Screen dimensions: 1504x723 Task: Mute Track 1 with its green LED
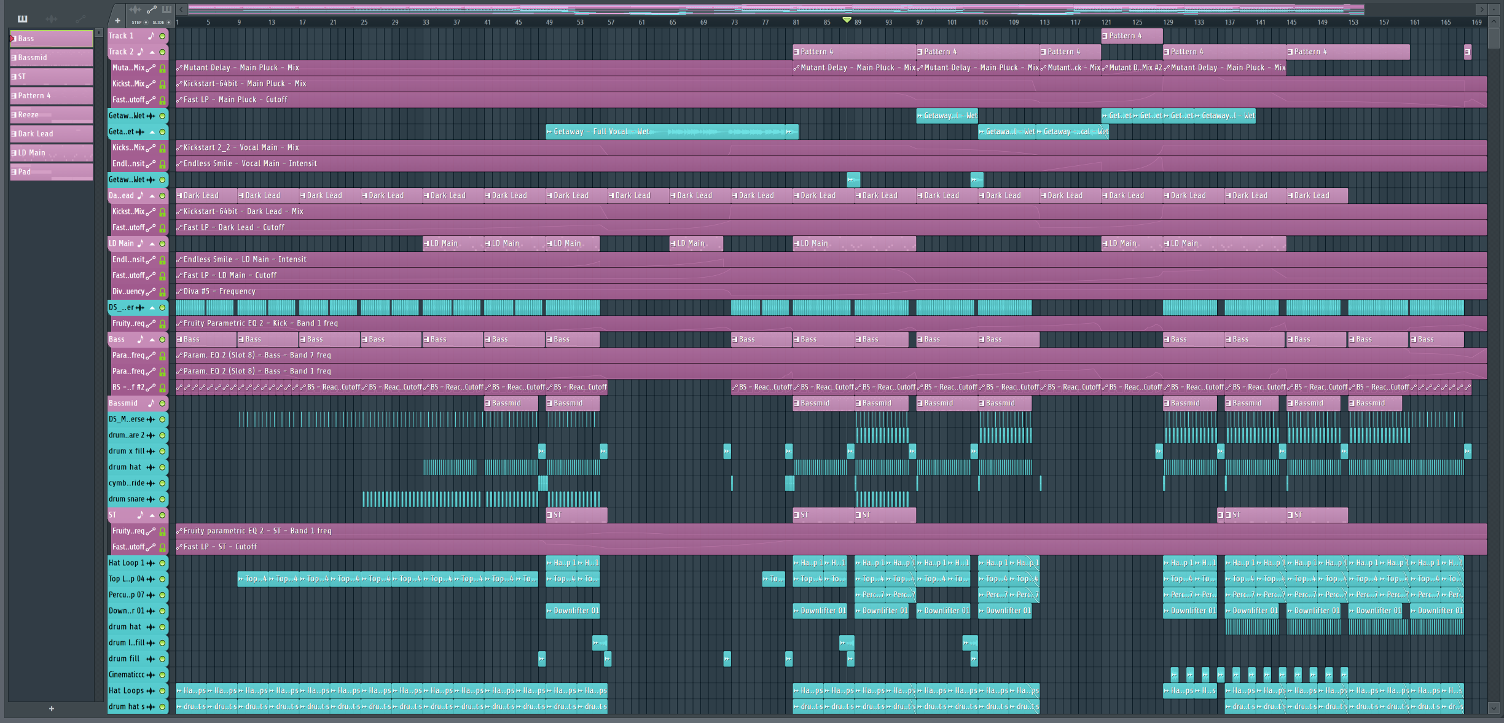click(x=163, y=36)
